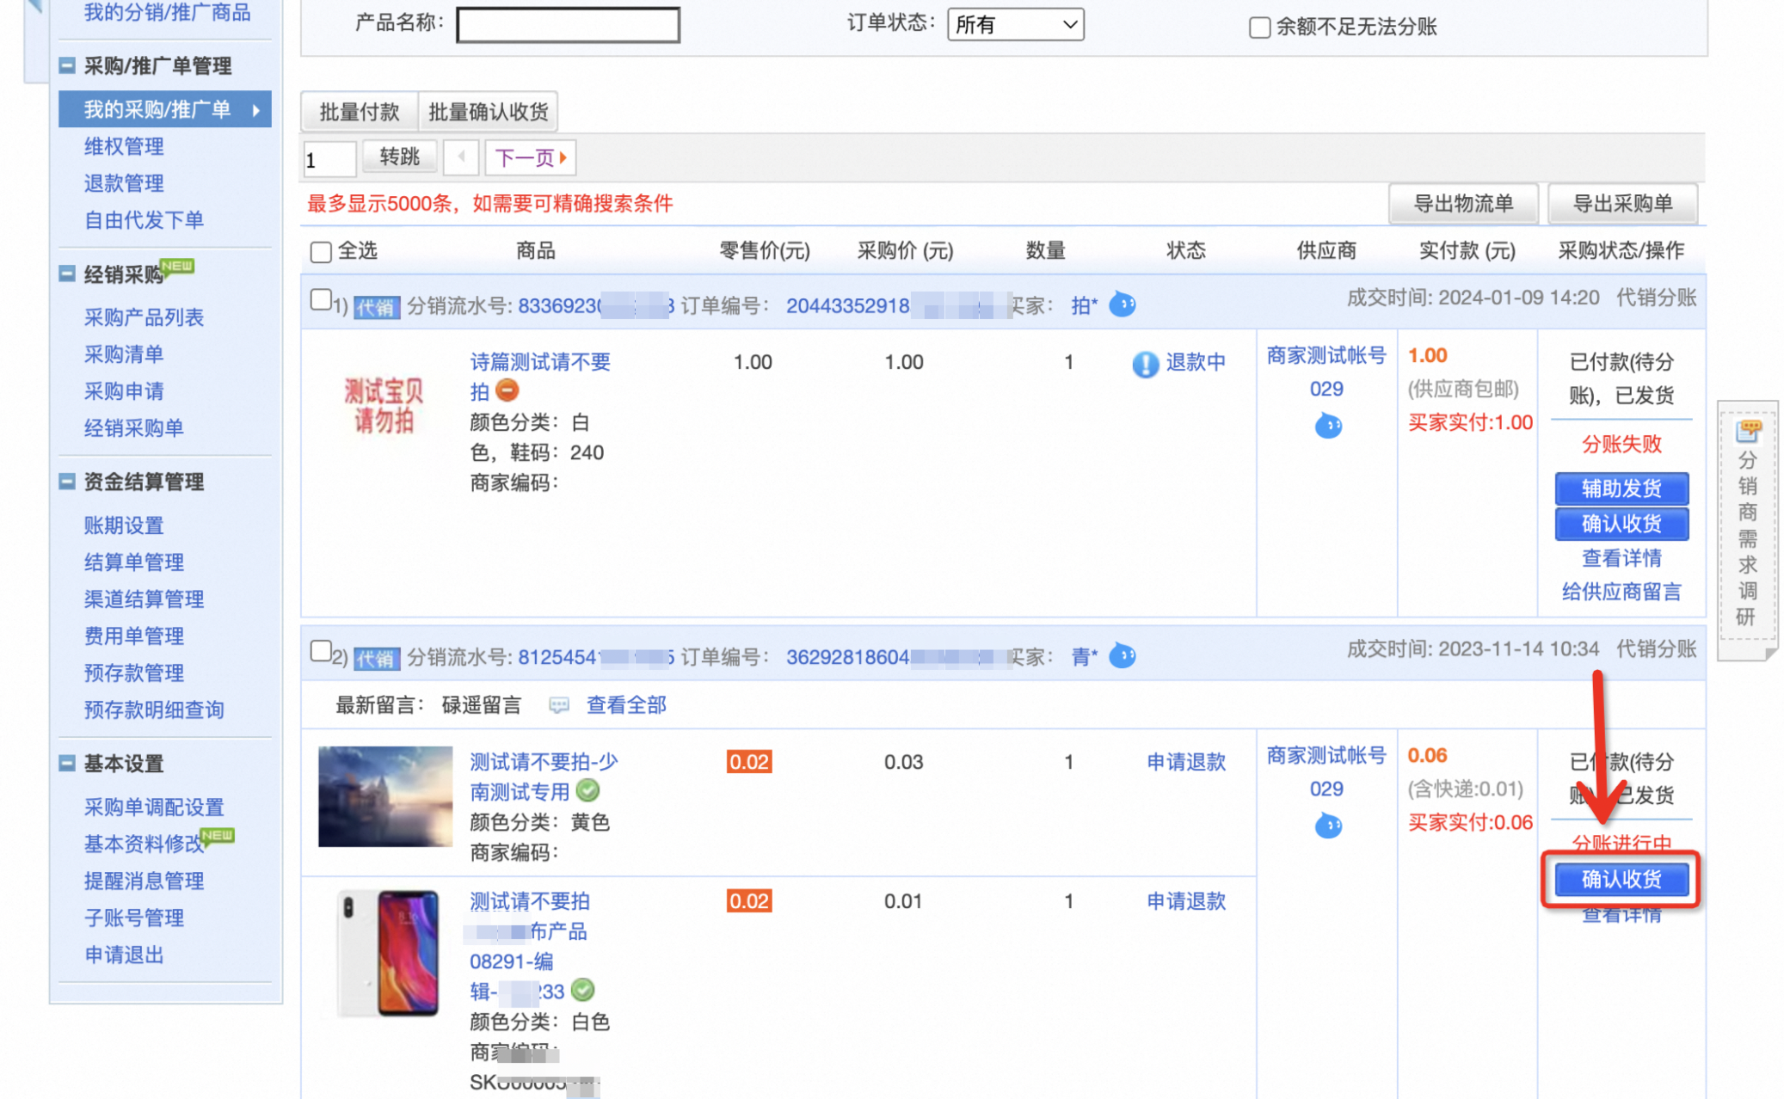Click Wangwang chat icon next to buyer 青*
The image size is (1784, 1099).
click(x=1122, y=655)
